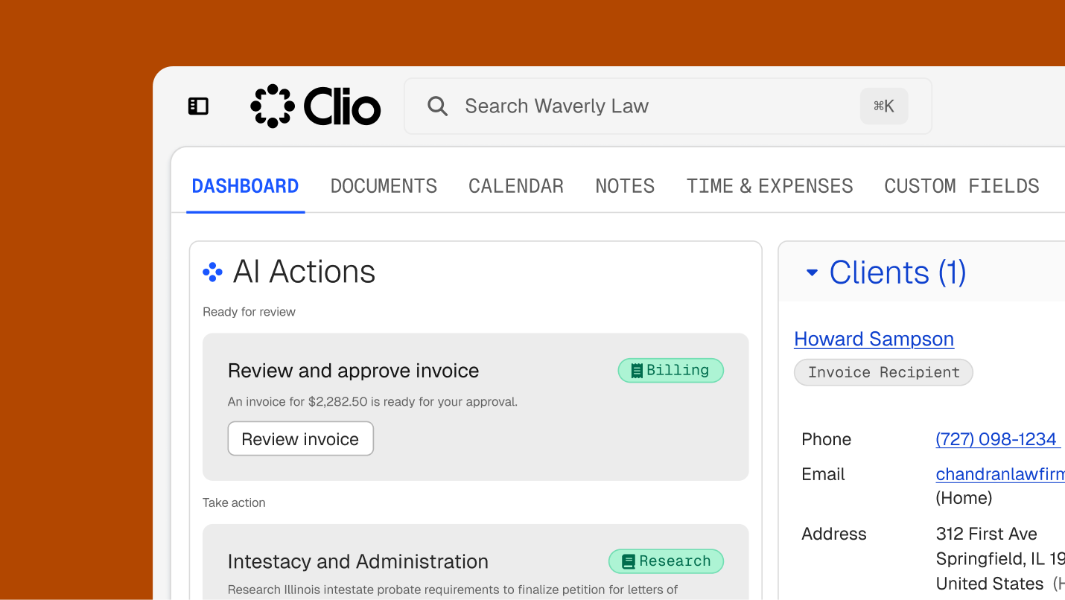Call the (727) 098-1234 phone link
The image size is (1065, 600).
(x=998, y=439)
